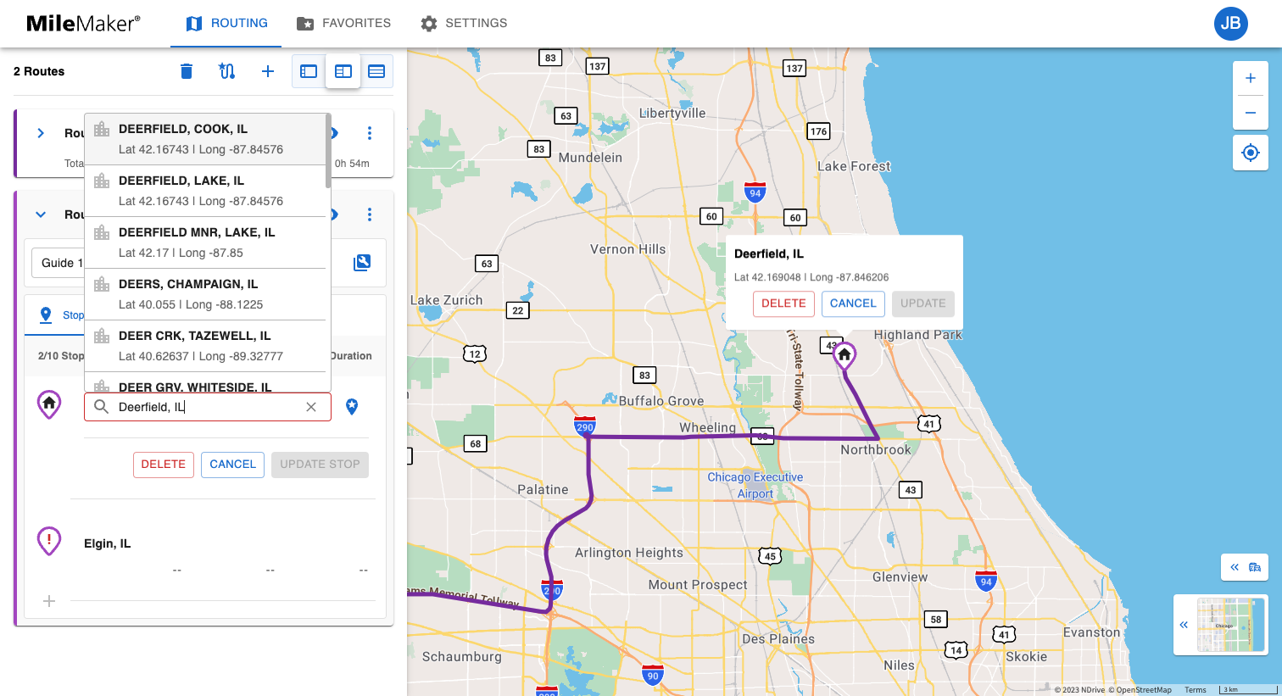Click the Terms link on the map
Viewport: 1282px width, 696px height.
pyautogui.click(x=1196, y=690)
